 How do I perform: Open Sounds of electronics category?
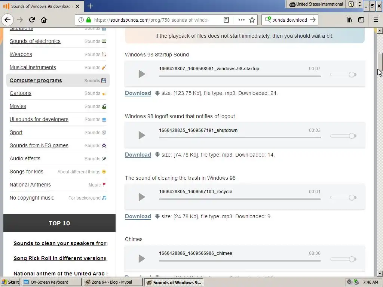click(x=35, y=41)
